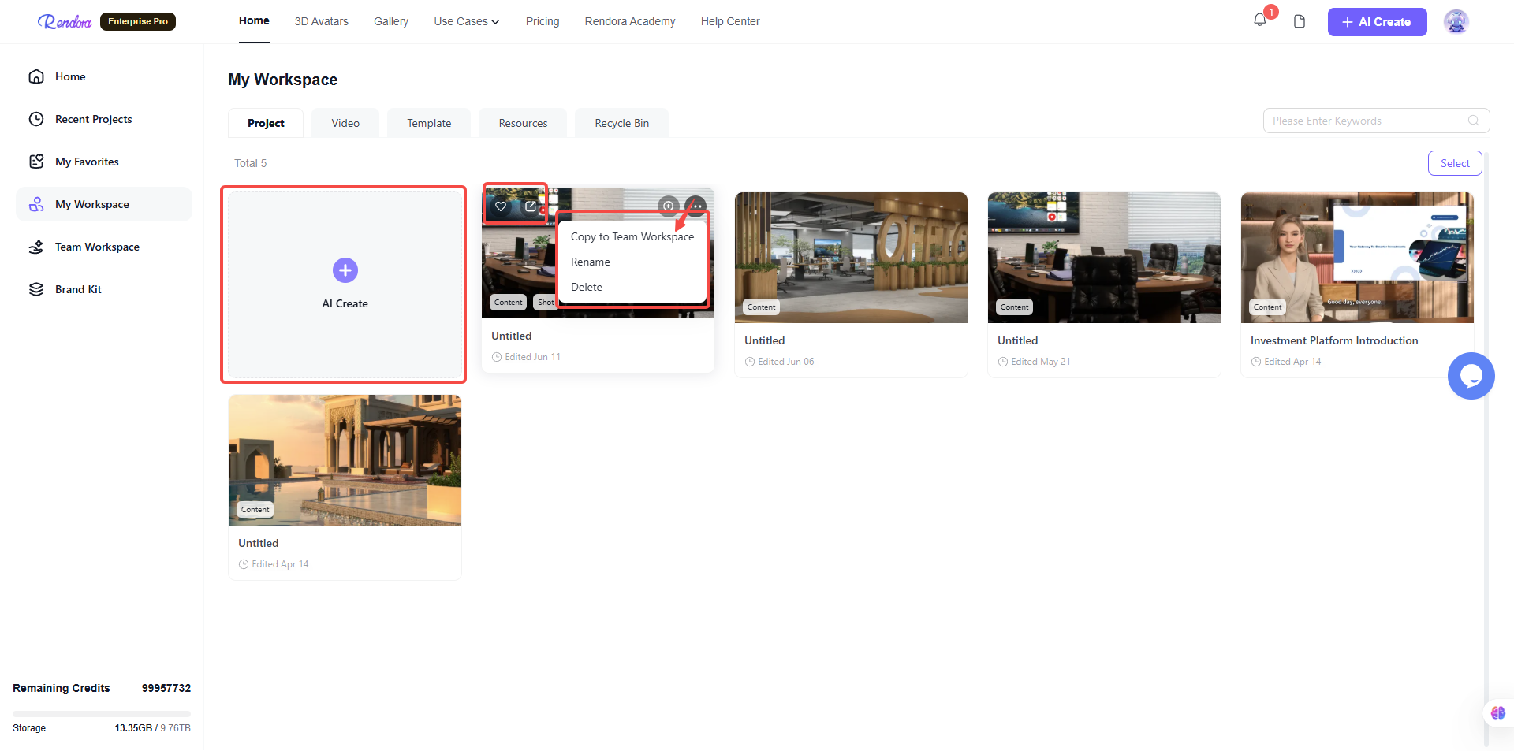
Task: Switch to the Project tab
Action: click(x=266, y=123)
